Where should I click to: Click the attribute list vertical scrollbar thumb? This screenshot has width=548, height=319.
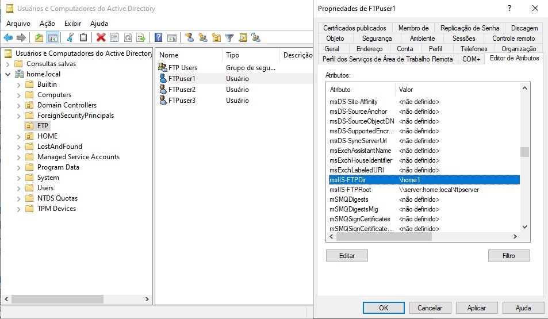pos(524,152)
